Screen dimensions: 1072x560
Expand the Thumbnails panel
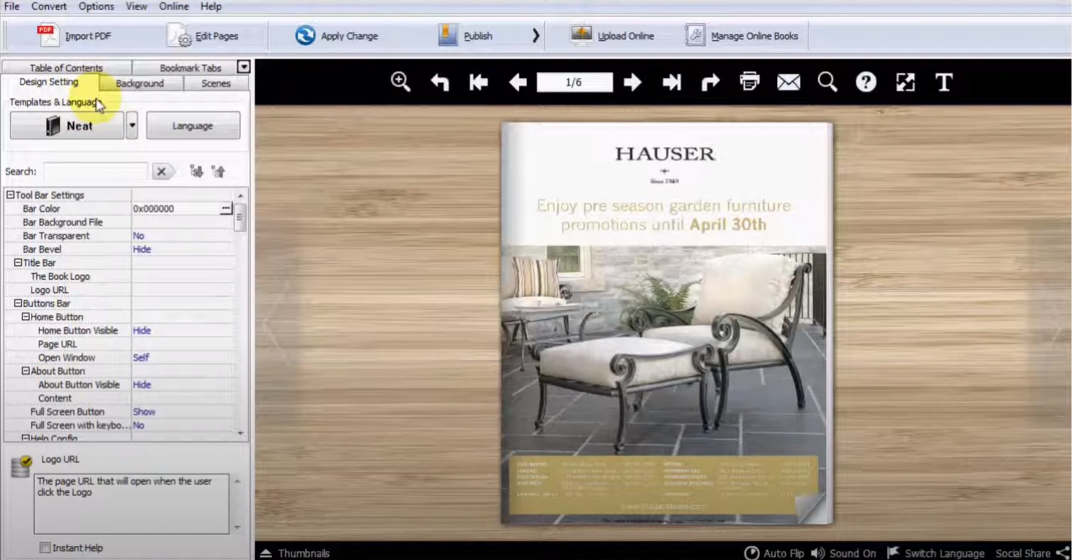coord(295,553)
